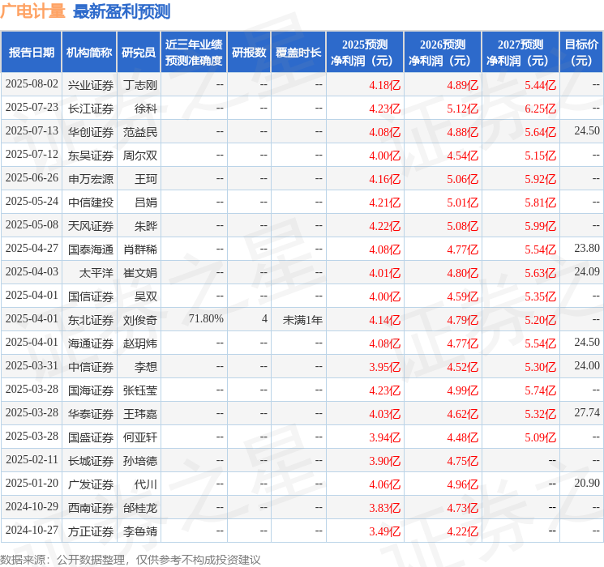Click the 2026预测净利润 column header
604x567 pixels.
coord(443,53)
